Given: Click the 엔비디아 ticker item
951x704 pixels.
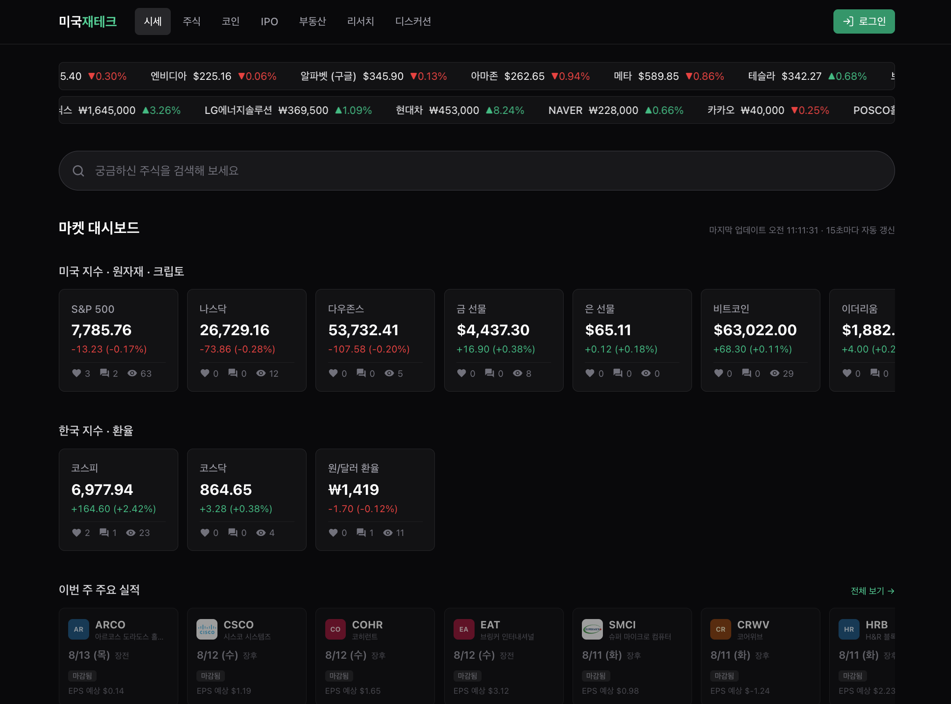Looking at the screenshot, I should point(213,76).
